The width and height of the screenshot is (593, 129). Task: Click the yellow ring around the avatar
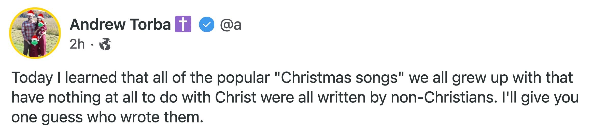(11, 33)
